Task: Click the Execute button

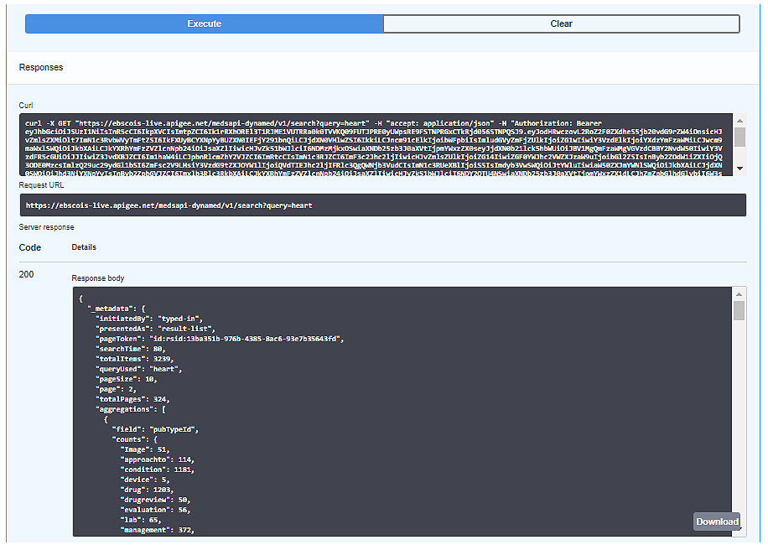Action: pos(204,23)
